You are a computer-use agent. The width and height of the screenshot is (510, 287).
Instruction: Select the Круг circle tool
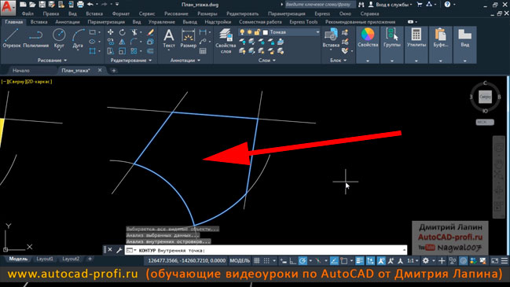point(59,38)
